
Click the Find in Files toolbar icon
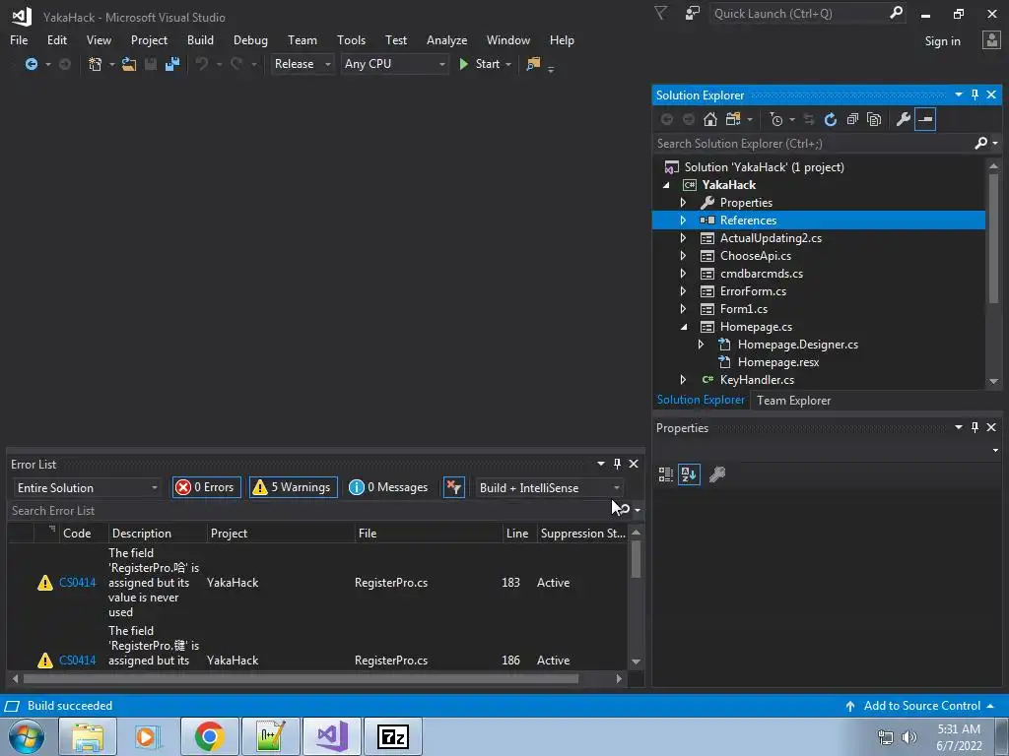point(533,64)
